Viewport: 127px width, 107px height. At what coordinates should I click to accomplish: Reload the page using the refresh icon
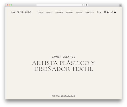tap(83, 5)
